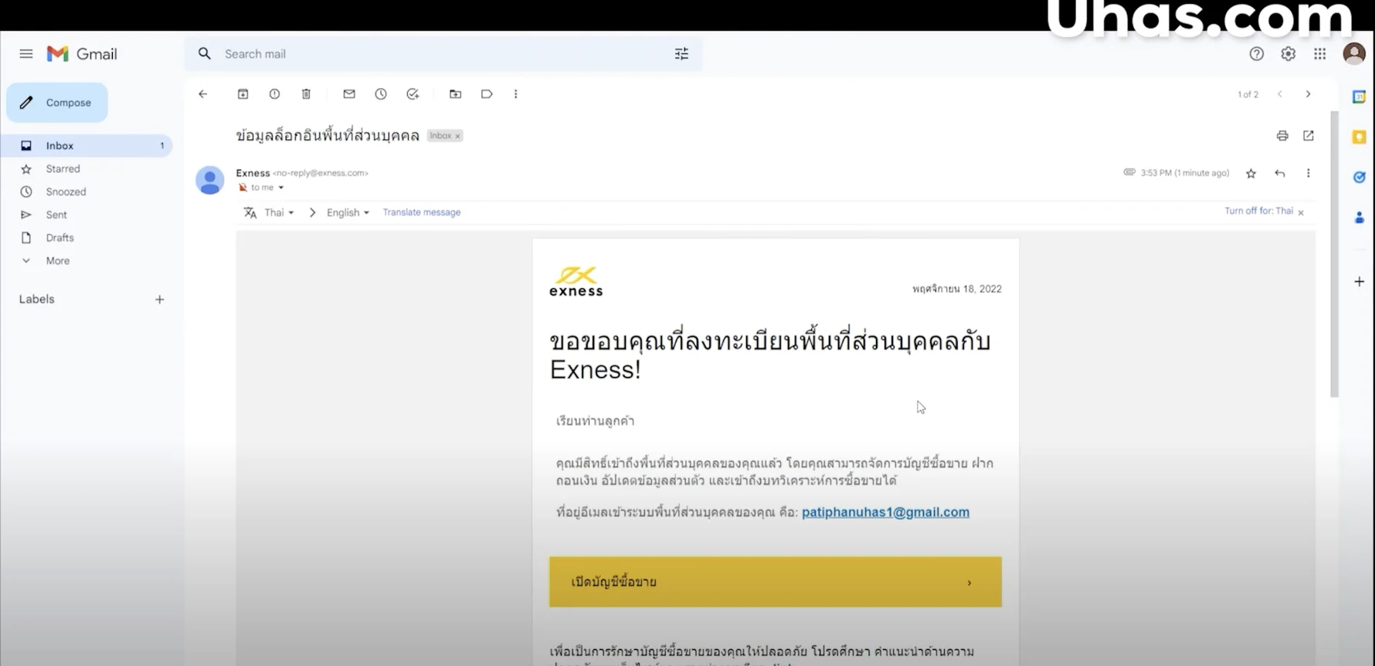Click the Exness sender avatar
This screenshot has width=1375, height=666.
point(210,180)
